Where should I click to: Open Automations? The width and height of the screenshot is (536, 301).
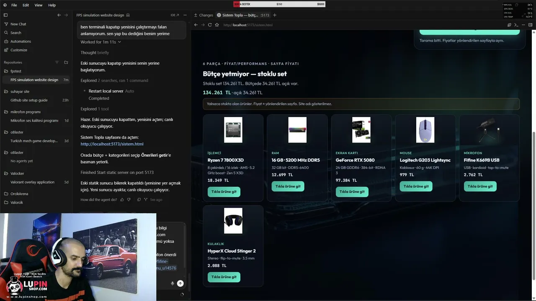pyautogui.click(x=21, y=41)
